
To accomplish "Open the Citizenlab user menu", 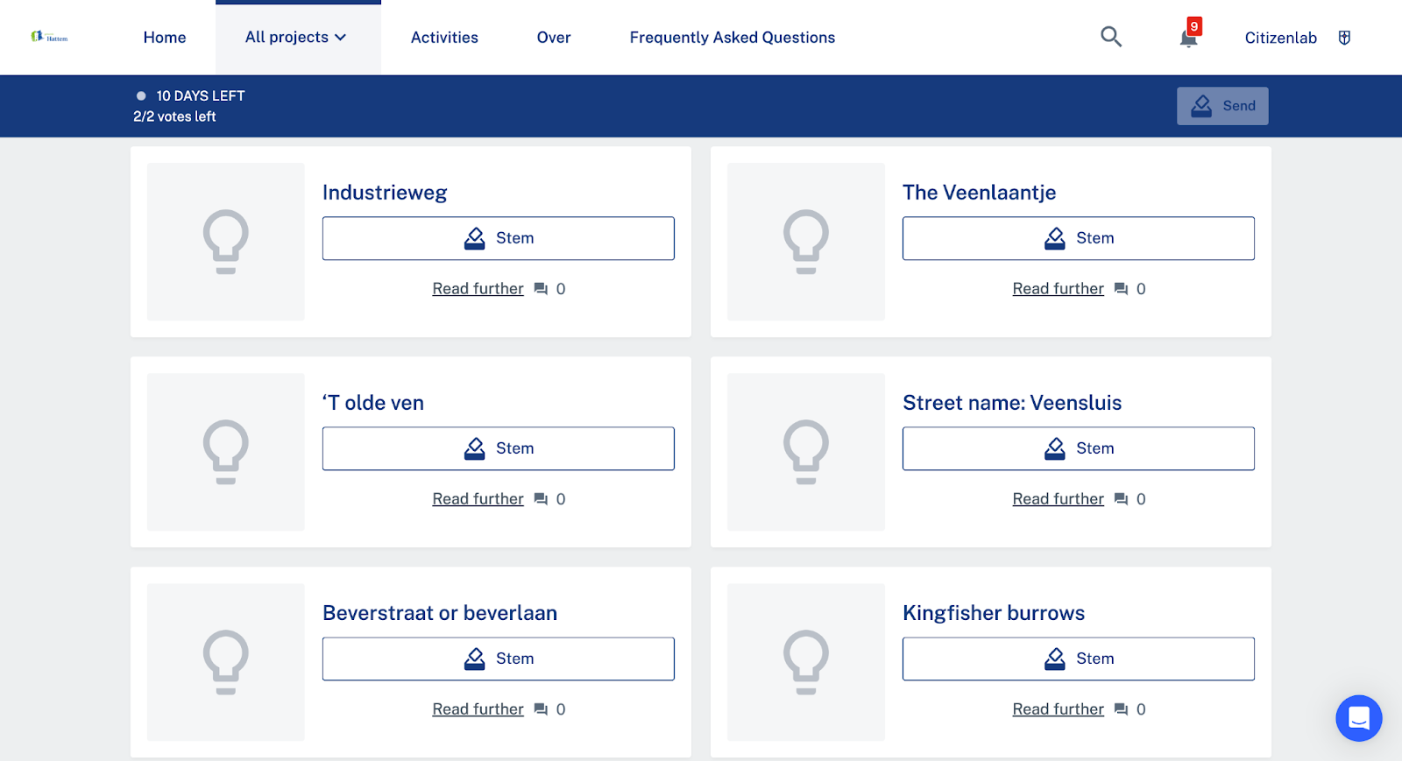I will coord(1280,38).
